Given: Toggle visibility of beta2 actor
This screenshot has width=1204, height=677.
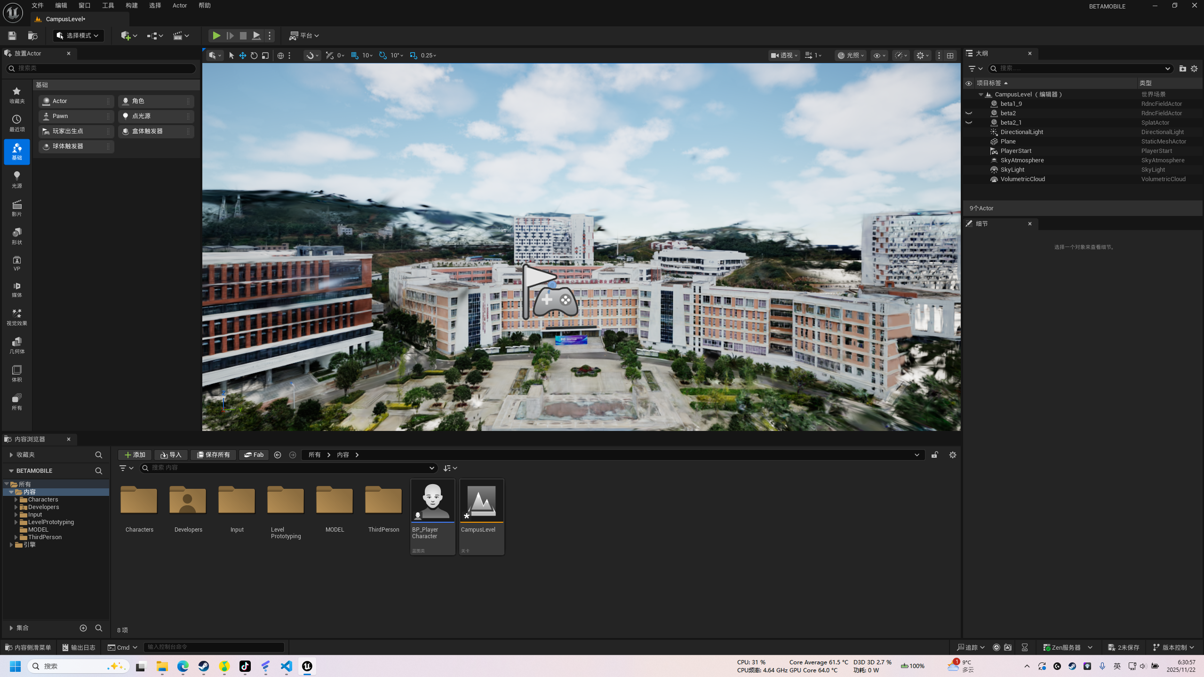Looking at the screenshot, I should [x=969, y=113].
